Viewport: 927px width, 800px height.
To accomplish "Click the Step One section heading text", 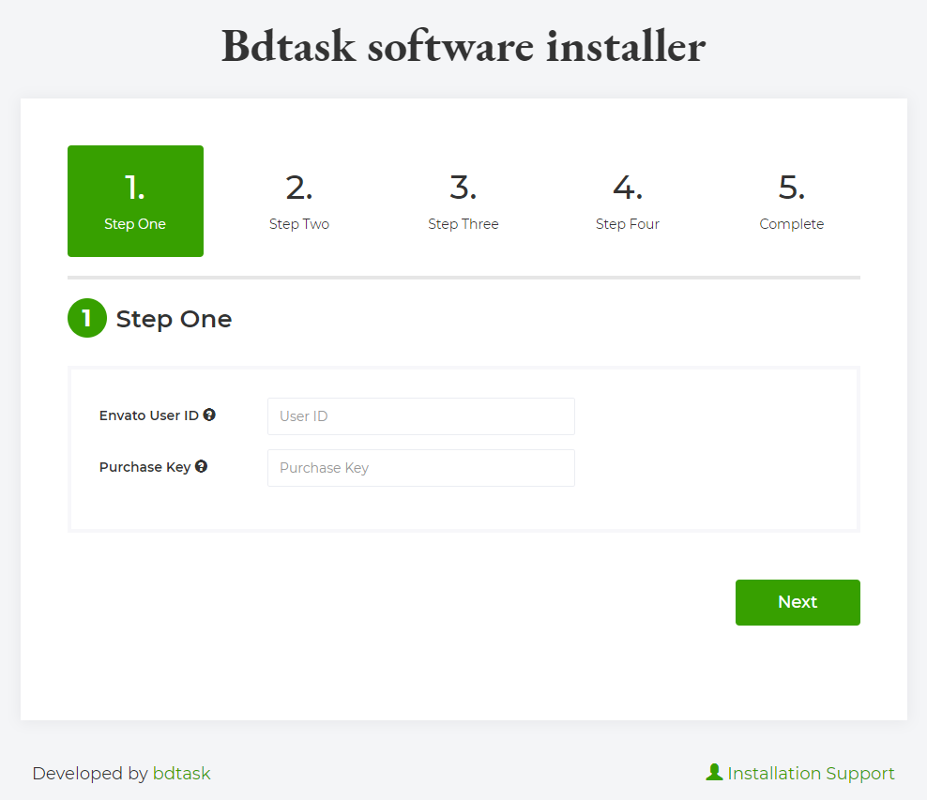I will click(x=174, y=319).
